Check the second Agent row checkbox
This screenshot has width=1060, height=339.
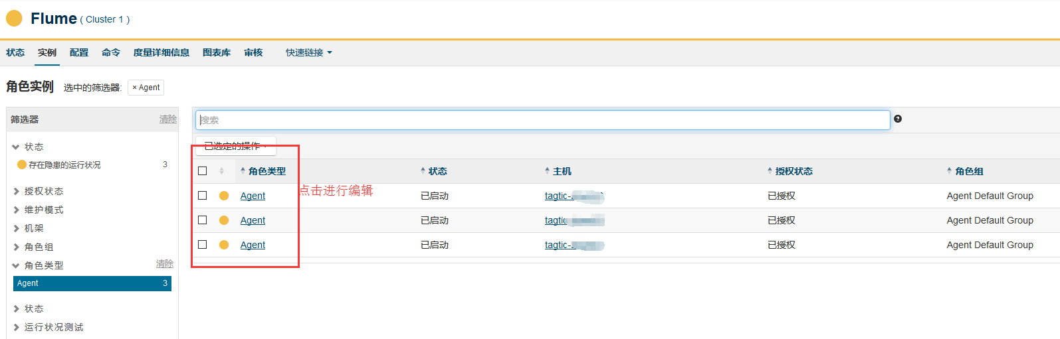tap(203, 220)
